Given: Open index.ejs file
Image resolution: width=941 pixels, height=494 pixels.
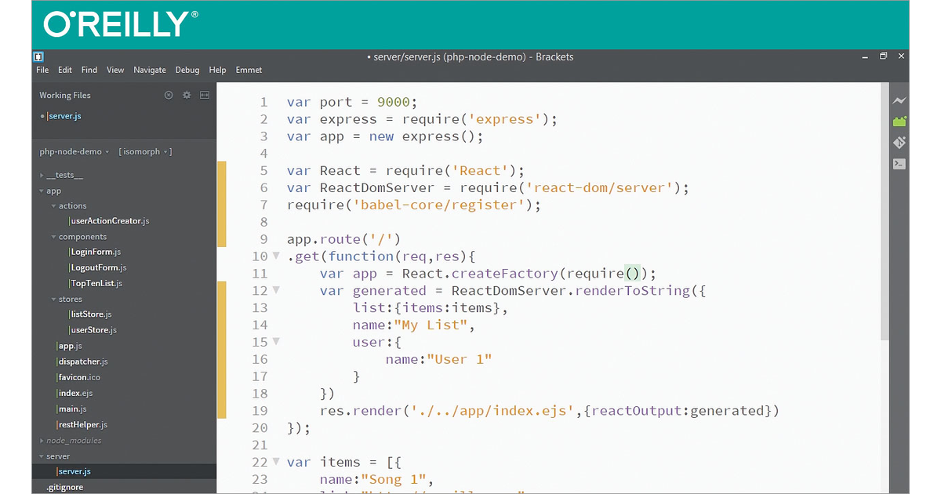Looking at the screenshot, I should (x=75, y=393).
